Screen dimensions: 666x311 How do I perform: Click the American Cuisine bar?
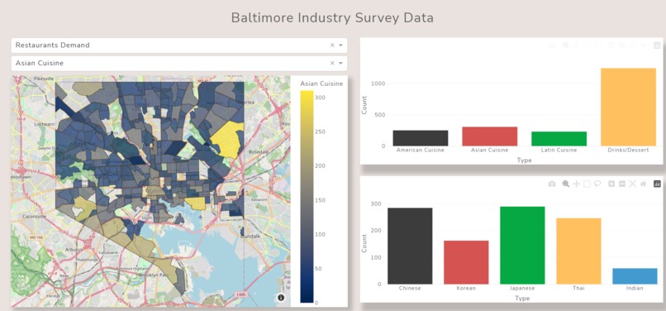point(420,138)
